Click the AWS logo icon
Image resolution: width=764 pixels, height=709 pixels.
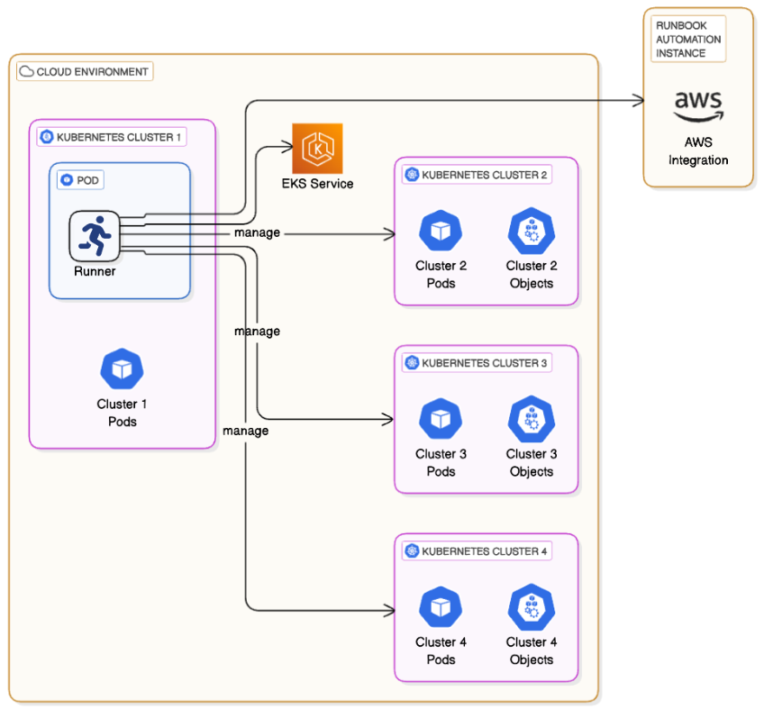pos(698,106)
